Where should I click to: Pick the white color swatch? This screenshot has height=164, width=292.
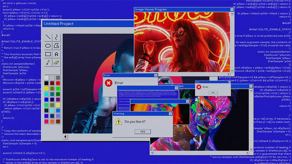pos(46,77)
